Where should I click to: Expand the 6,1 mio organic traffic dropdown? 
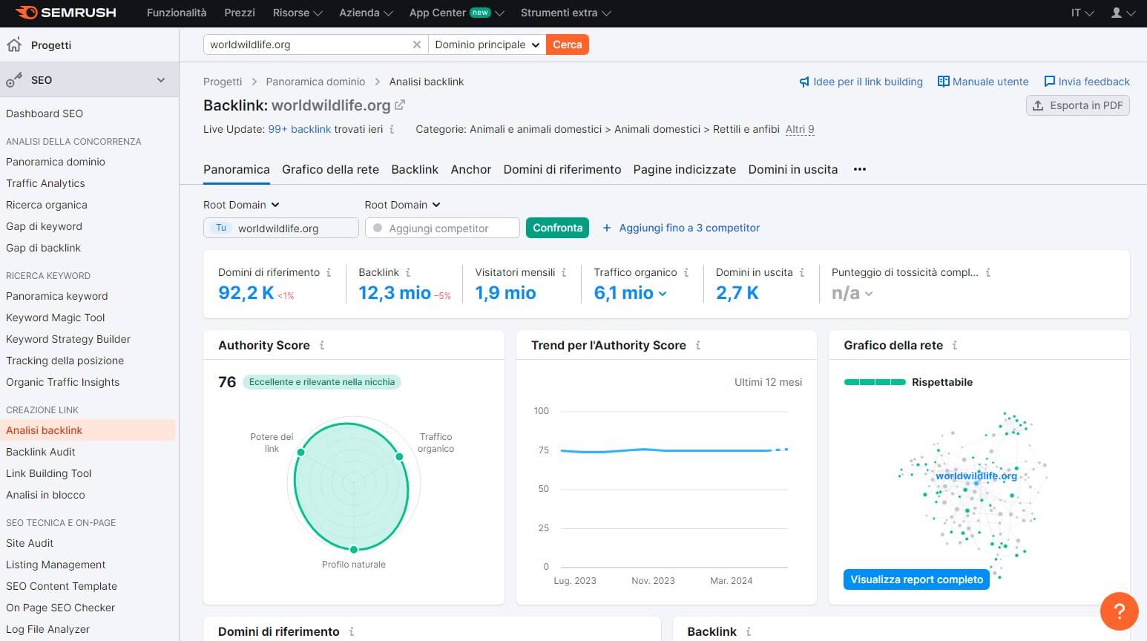(x=663, y=294)
